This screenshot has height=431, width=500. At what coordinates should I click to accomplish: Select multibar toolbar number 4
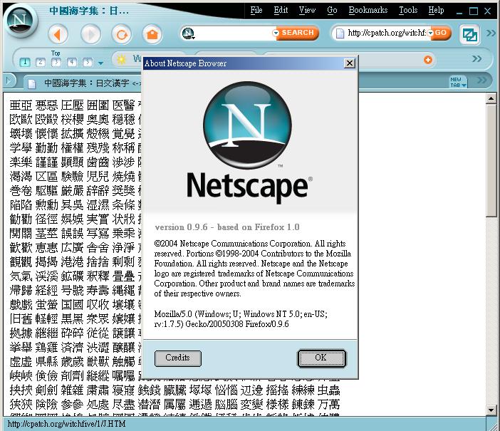tap(72, 62)
